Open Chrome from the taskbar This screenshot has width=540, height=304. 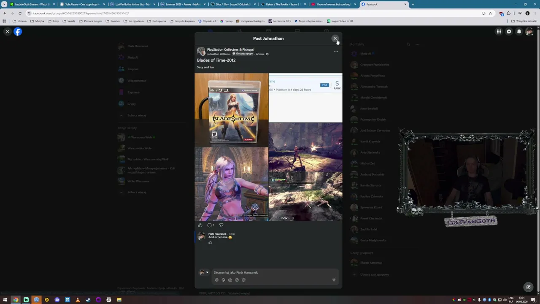[16, 300]
